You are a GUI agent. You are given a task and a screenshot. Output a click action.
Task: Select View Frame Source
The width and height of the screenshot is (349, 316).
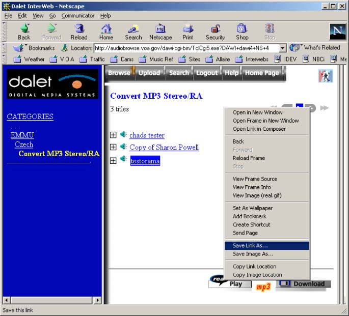tap(267, 179)
